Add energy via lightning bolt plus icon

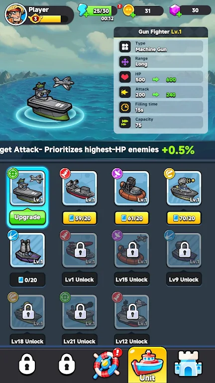tap(83, 11)
